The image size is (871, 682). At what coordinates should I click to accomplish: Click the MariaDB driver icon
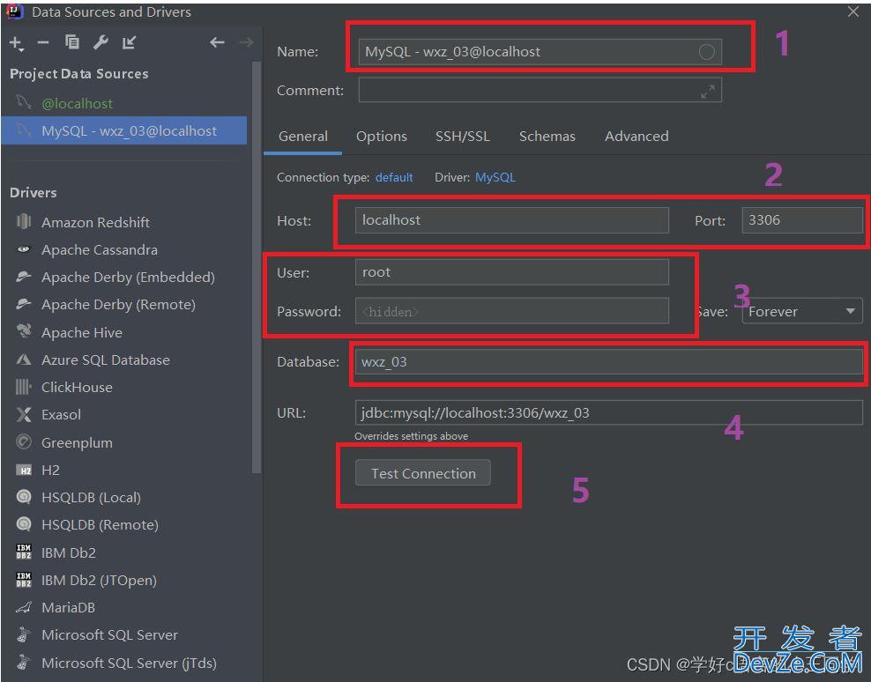click(23, 608)
